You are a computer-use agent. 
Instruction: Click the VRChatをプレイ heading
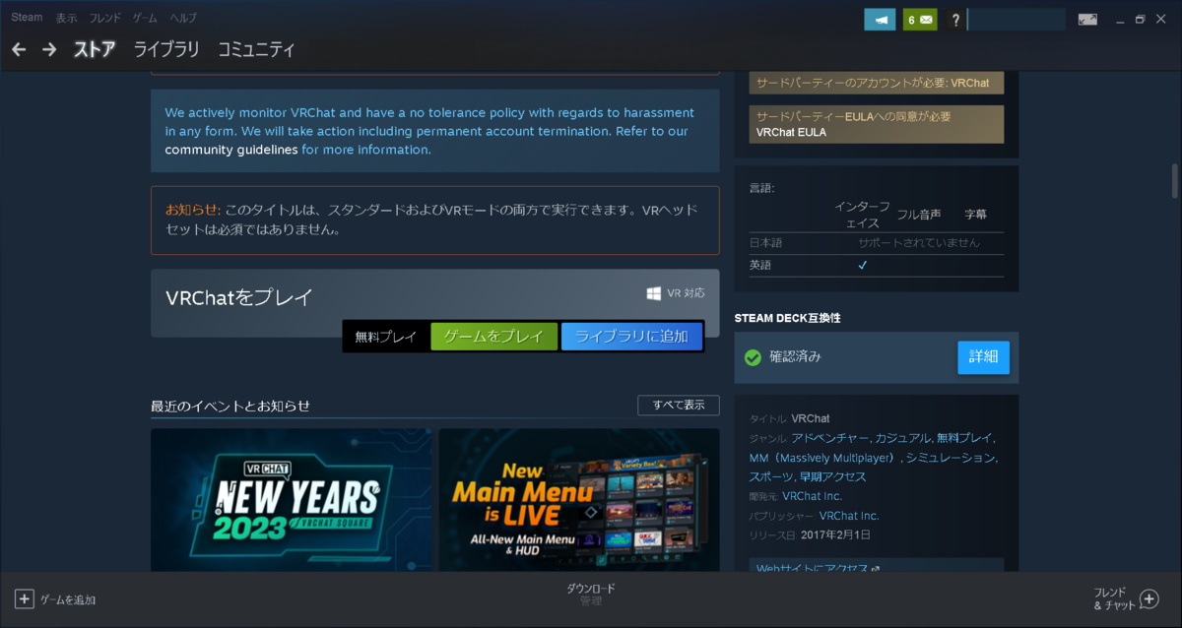click(x=239, y=298)
